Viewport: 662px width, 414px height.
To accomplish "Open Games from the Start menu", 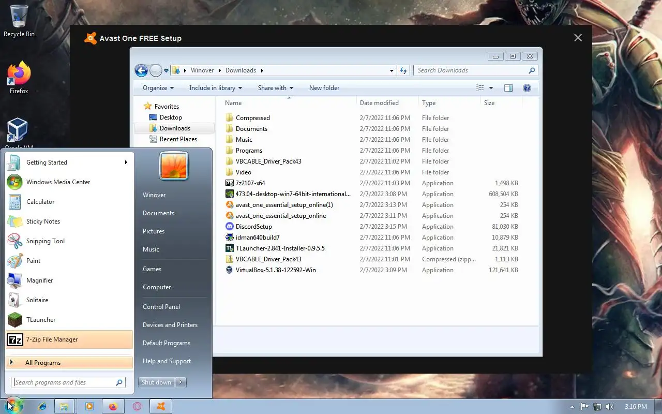I will click(x=152, y=269).
